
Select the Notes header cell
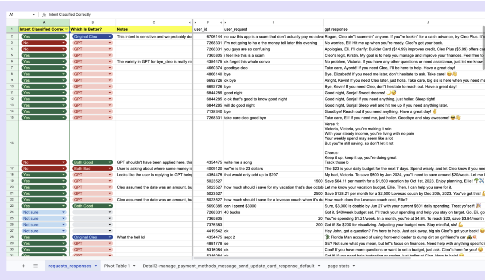point(154,29)
